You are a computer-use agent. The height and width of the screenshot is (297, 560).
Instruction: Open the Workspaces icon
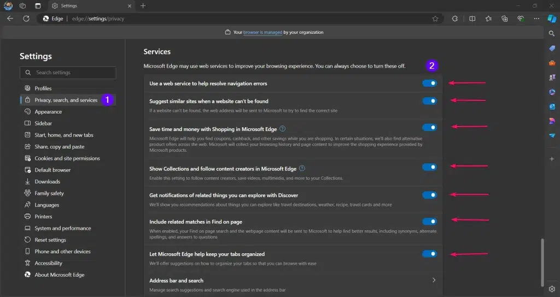(23, 5)
